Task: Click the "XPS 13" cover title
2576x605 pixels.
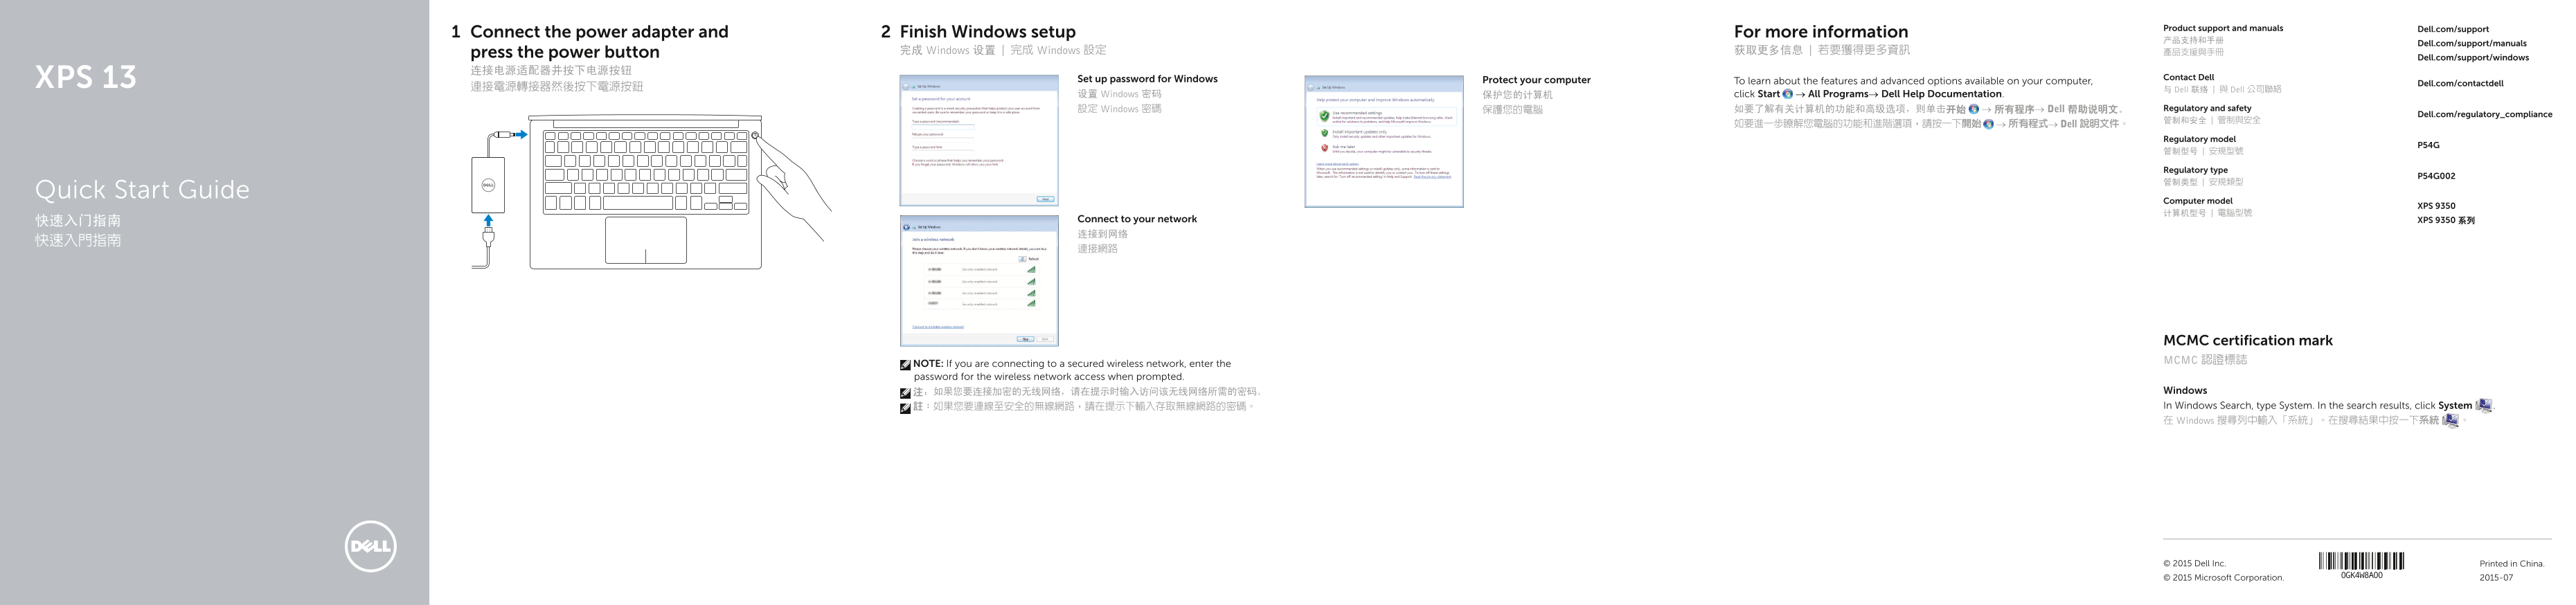Action: [x=86, y=77]
